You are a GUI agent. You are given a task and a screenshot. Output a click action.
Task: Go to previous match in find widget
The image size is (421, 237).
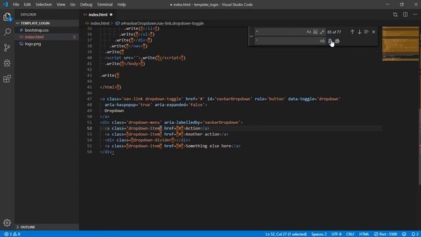[x=353, y=32]
